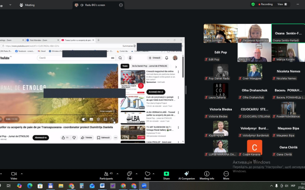The image size is (305, 190).
Task: Click the React heart icon
Action: 147,174
